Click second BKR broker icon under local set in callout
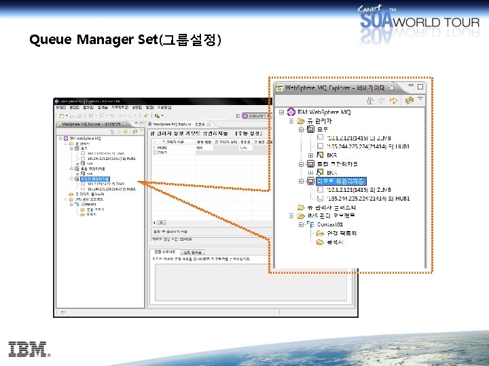The image size is (489, 366). click(x=321, y=172)
